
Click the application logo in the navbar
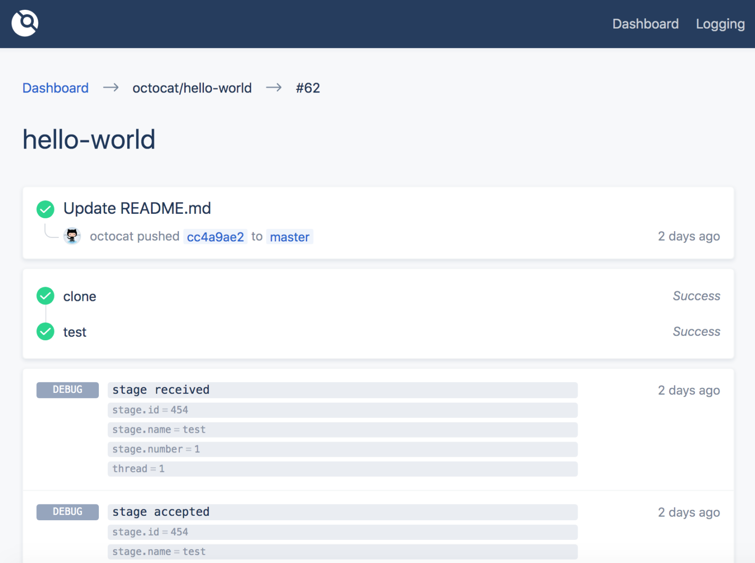click(25, 23)
